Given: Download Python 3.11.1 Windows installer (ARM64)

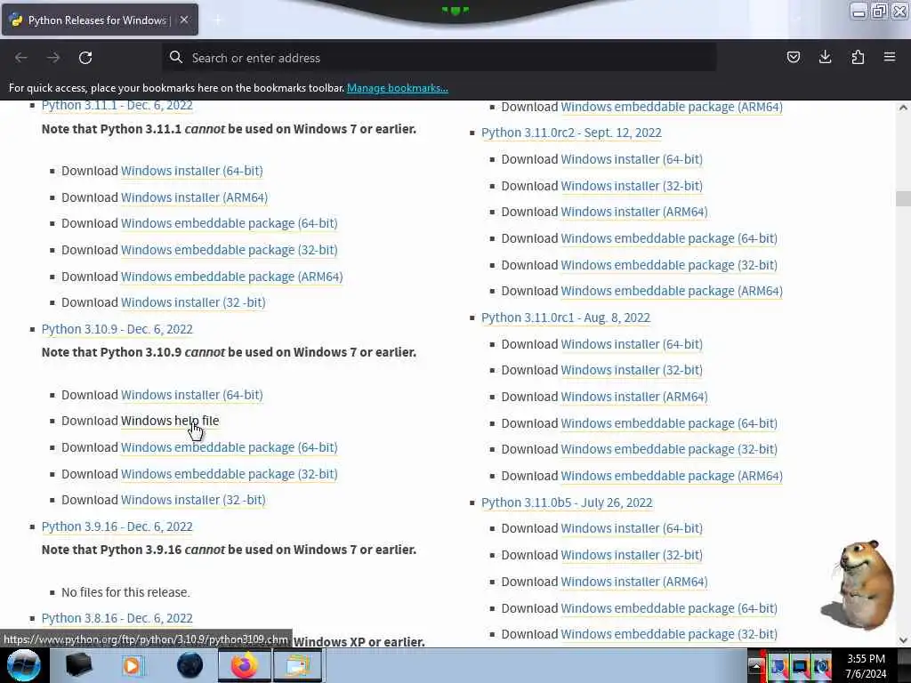Looking at the screenshot, I should coord(194,197).
